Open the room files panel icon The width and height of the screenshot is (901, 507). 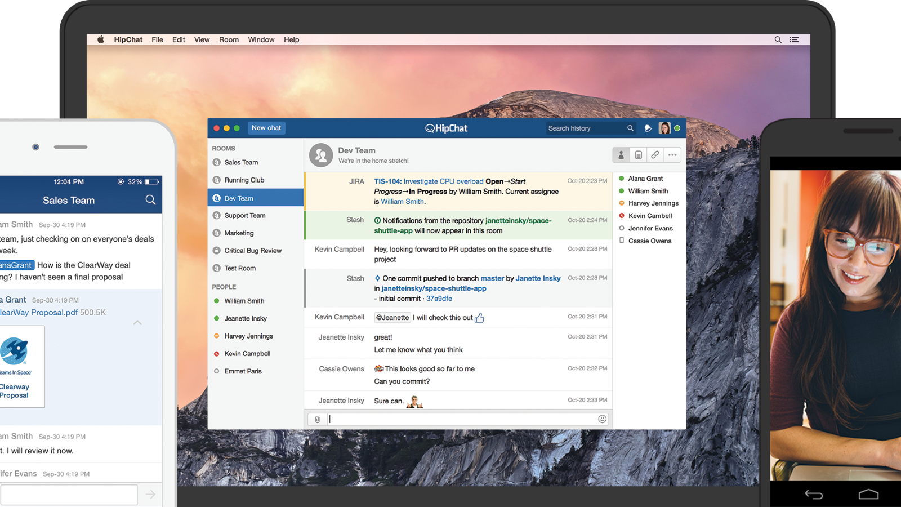[638, 155]
